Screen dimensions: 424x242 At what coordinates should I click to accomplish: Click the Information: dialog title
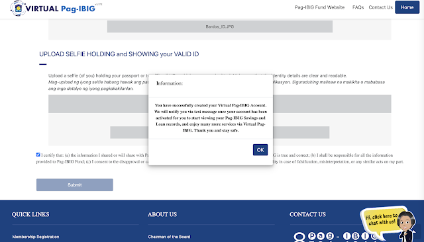(x=170, y=83)
